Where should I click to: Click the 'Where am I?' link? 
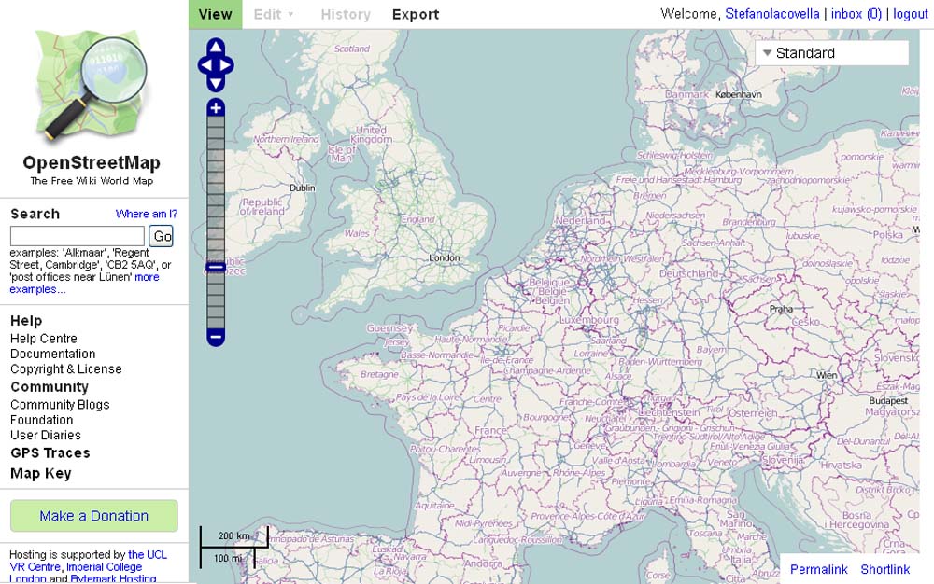pos(147,214)
